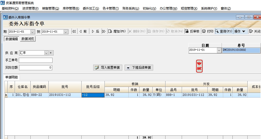
Task: Click the app icon in 委外入库指令单 titlebar
Action: click(x=5, y=17)
